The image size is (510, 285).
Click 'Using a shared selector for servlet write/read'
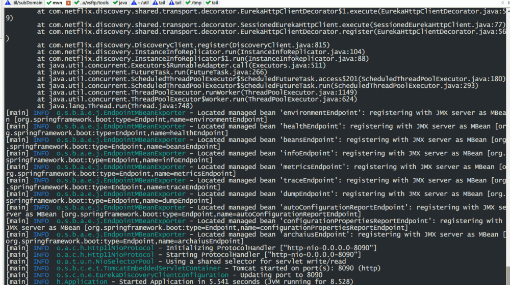pyautogui.click(x=256, y=262)
